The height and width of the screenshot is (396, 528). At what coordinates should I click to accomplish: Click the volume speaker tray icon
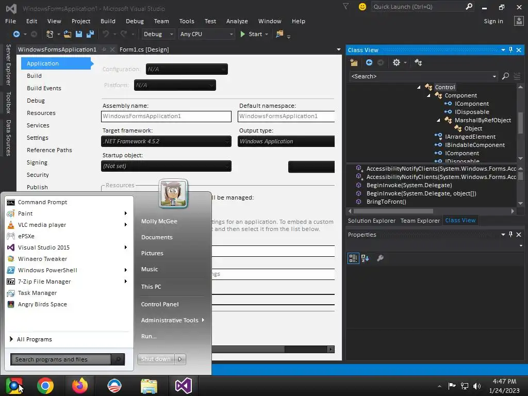click(477, 386)
